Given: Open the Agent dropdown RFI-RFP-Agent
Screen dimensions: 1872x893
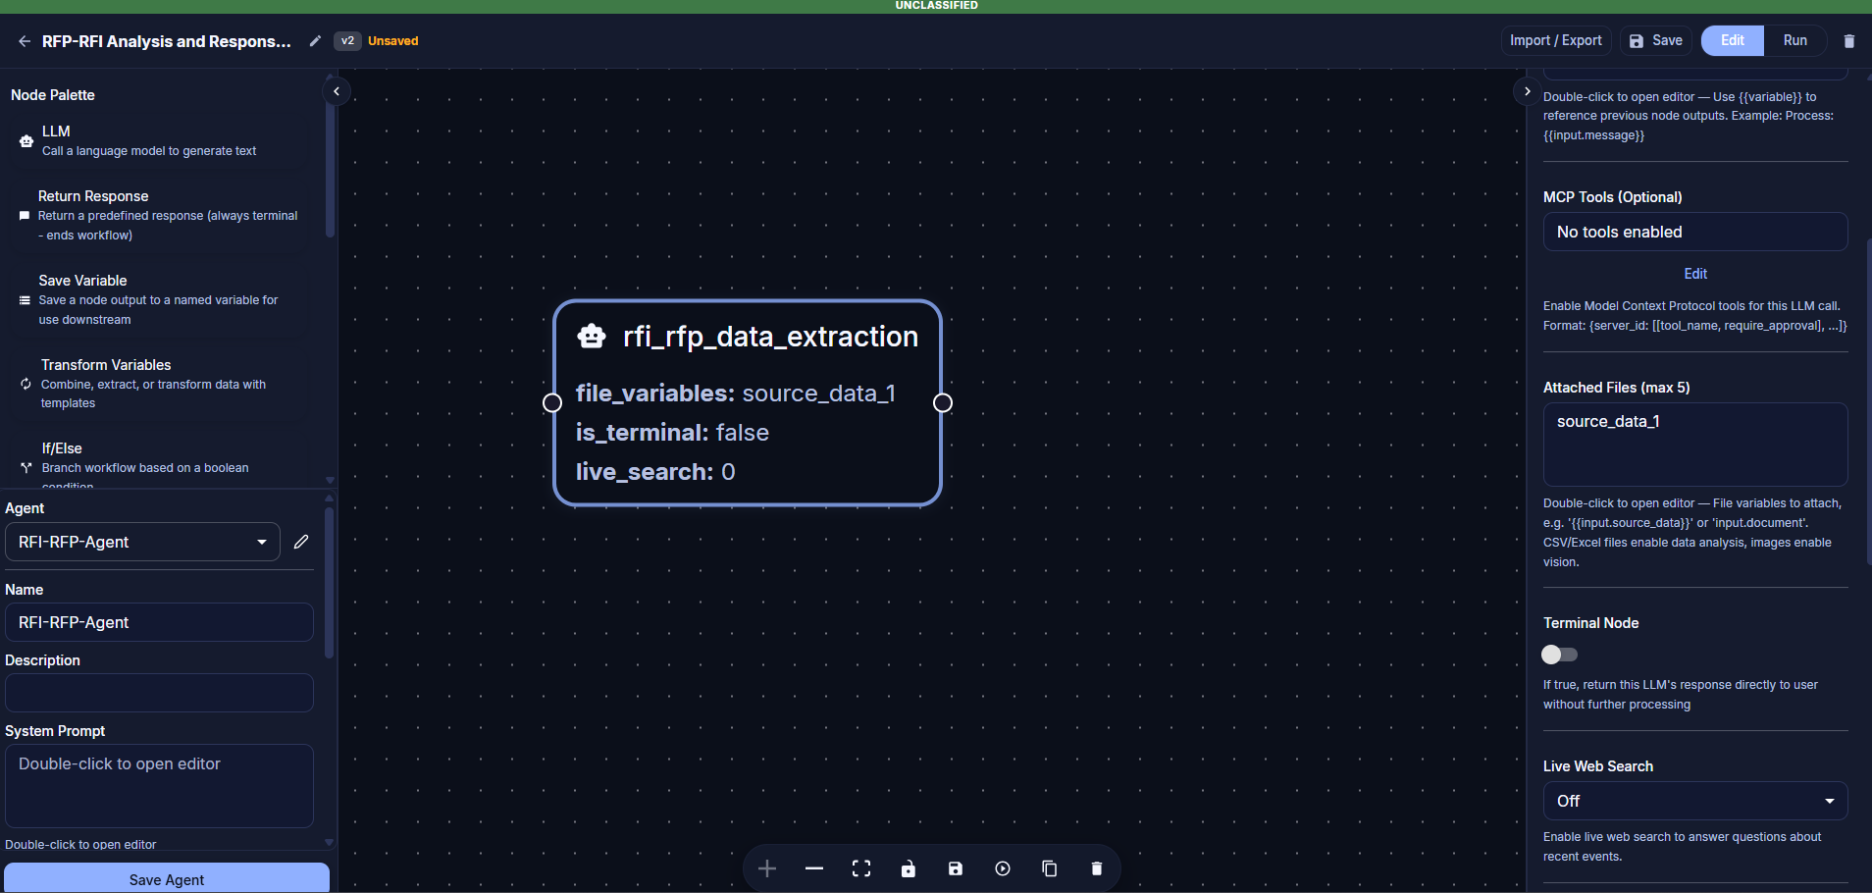Looking at the screenshot, I should pos(143,542).
